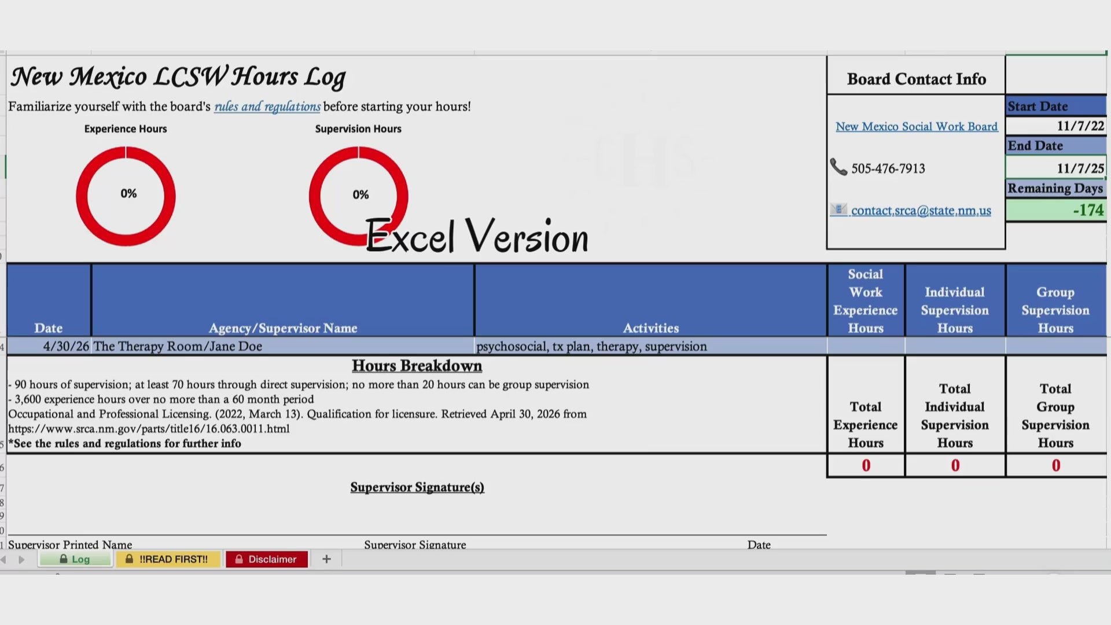Viewport: 1111px width, 625px height.
Task: Open the !!READ FIRST!! sheet tab
Action: [168, 559]
